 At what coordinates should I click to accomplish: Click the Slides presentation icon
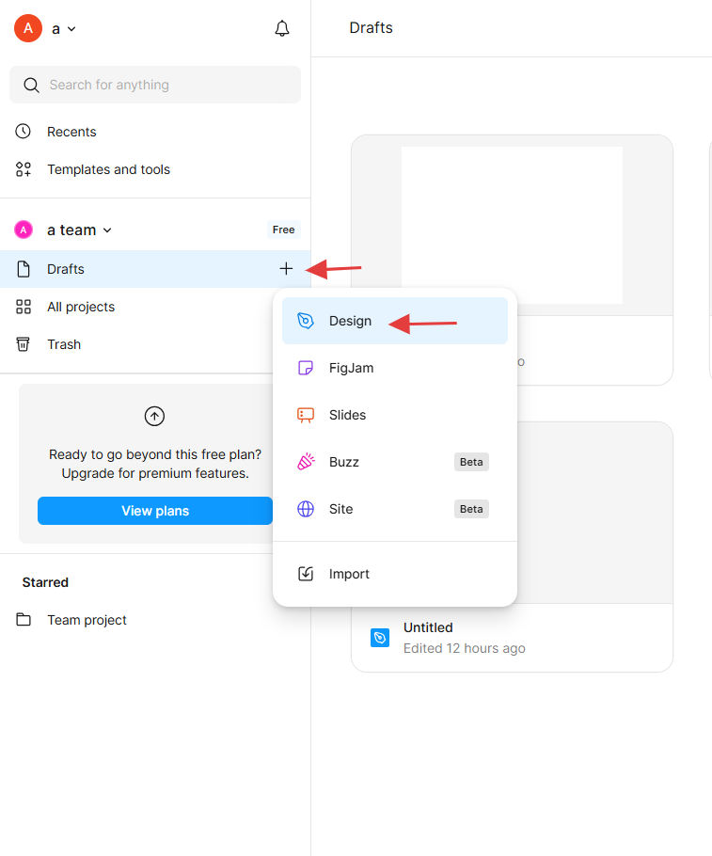click(306, 415)
